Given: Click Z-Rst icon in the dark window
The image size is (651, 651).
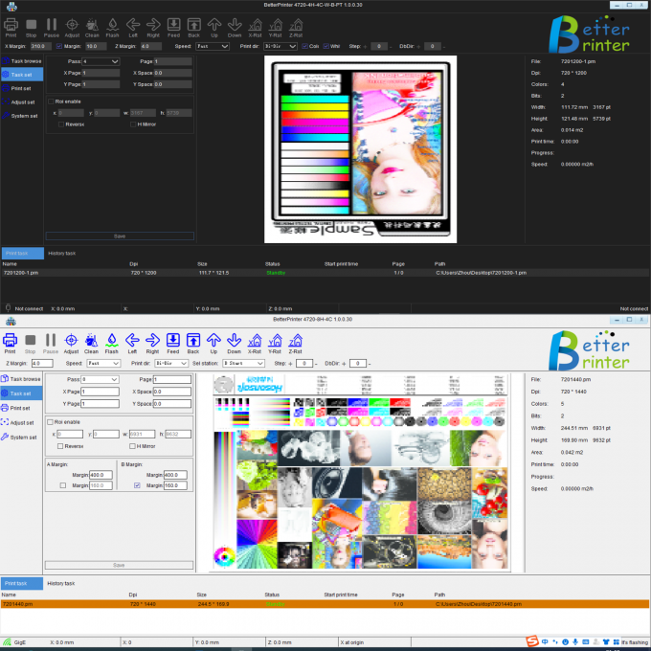Looking at the screenshot, I should (x=296, y=26).
